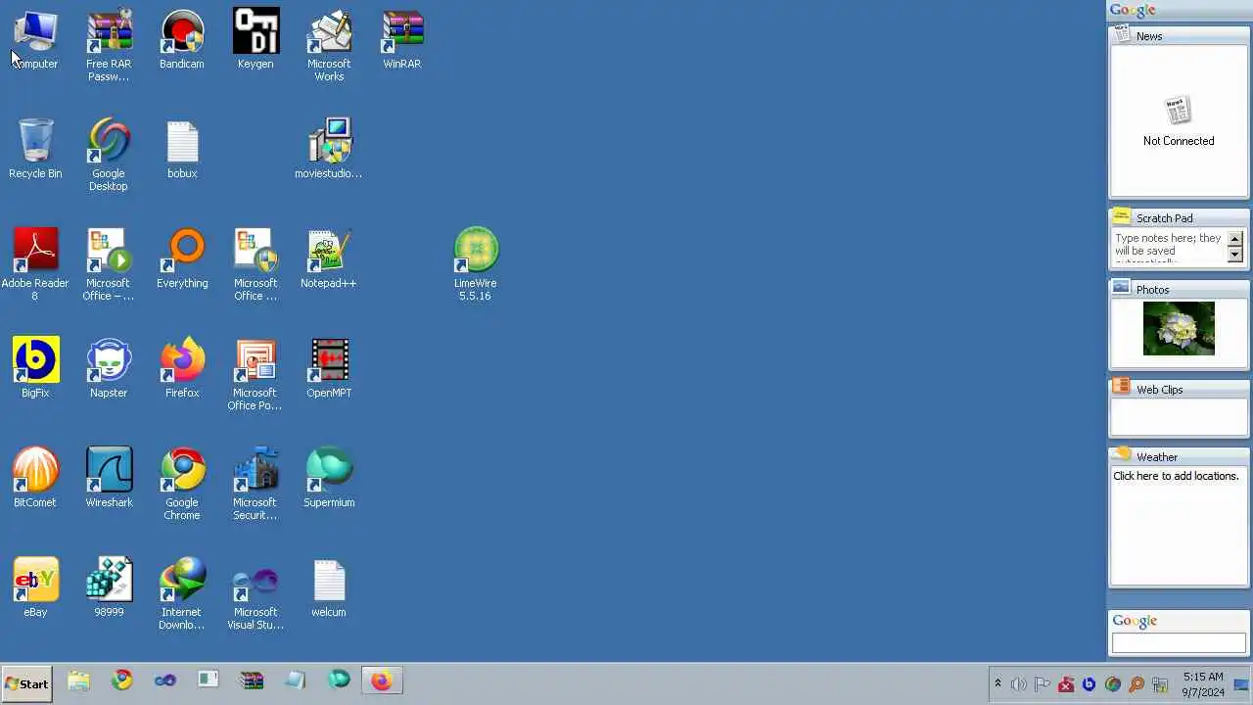Select the BigFix desktop shortcut
The width and height of the screenshot is (1253, 705).
tap(35, 368)
